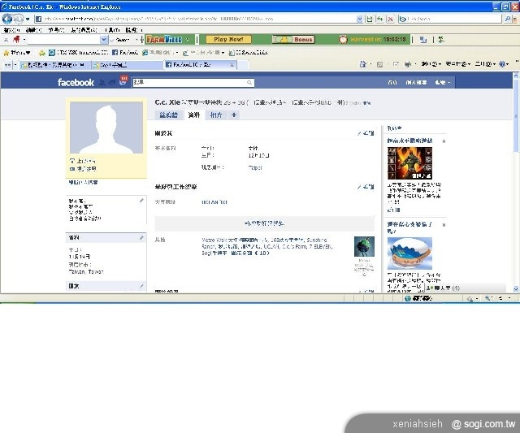The width and height of the screenshot is (520, 433).
Task: Click the green Refresh arrows icon
Action: (x=379, y=19)
